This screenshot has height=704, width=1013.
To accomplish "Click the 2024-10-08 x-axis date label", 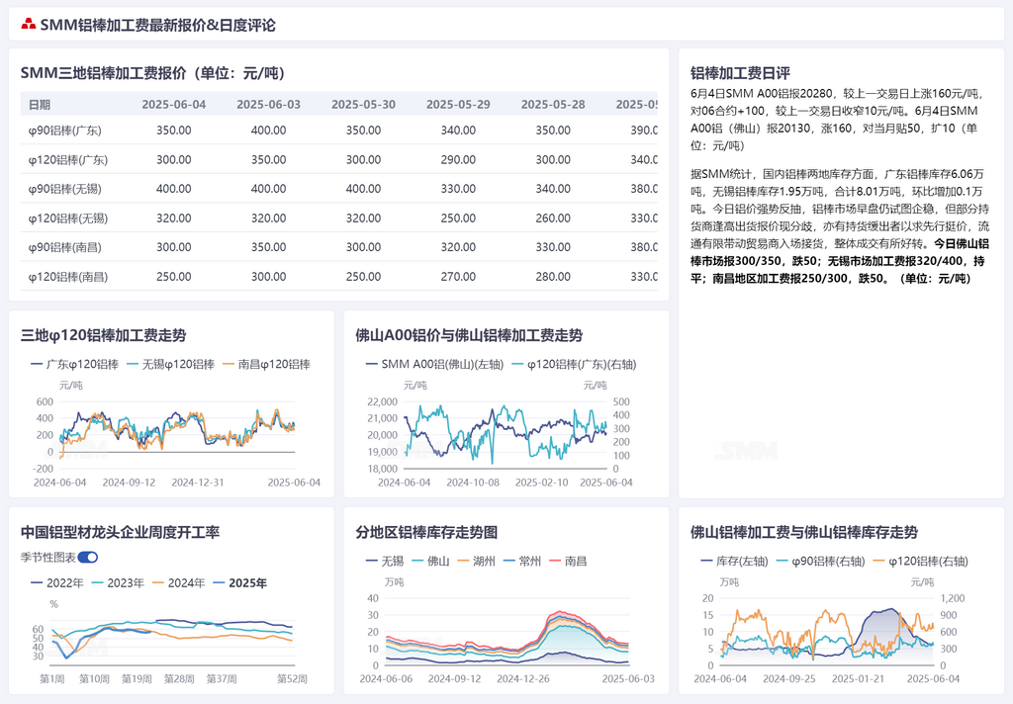I will [473, 483].
